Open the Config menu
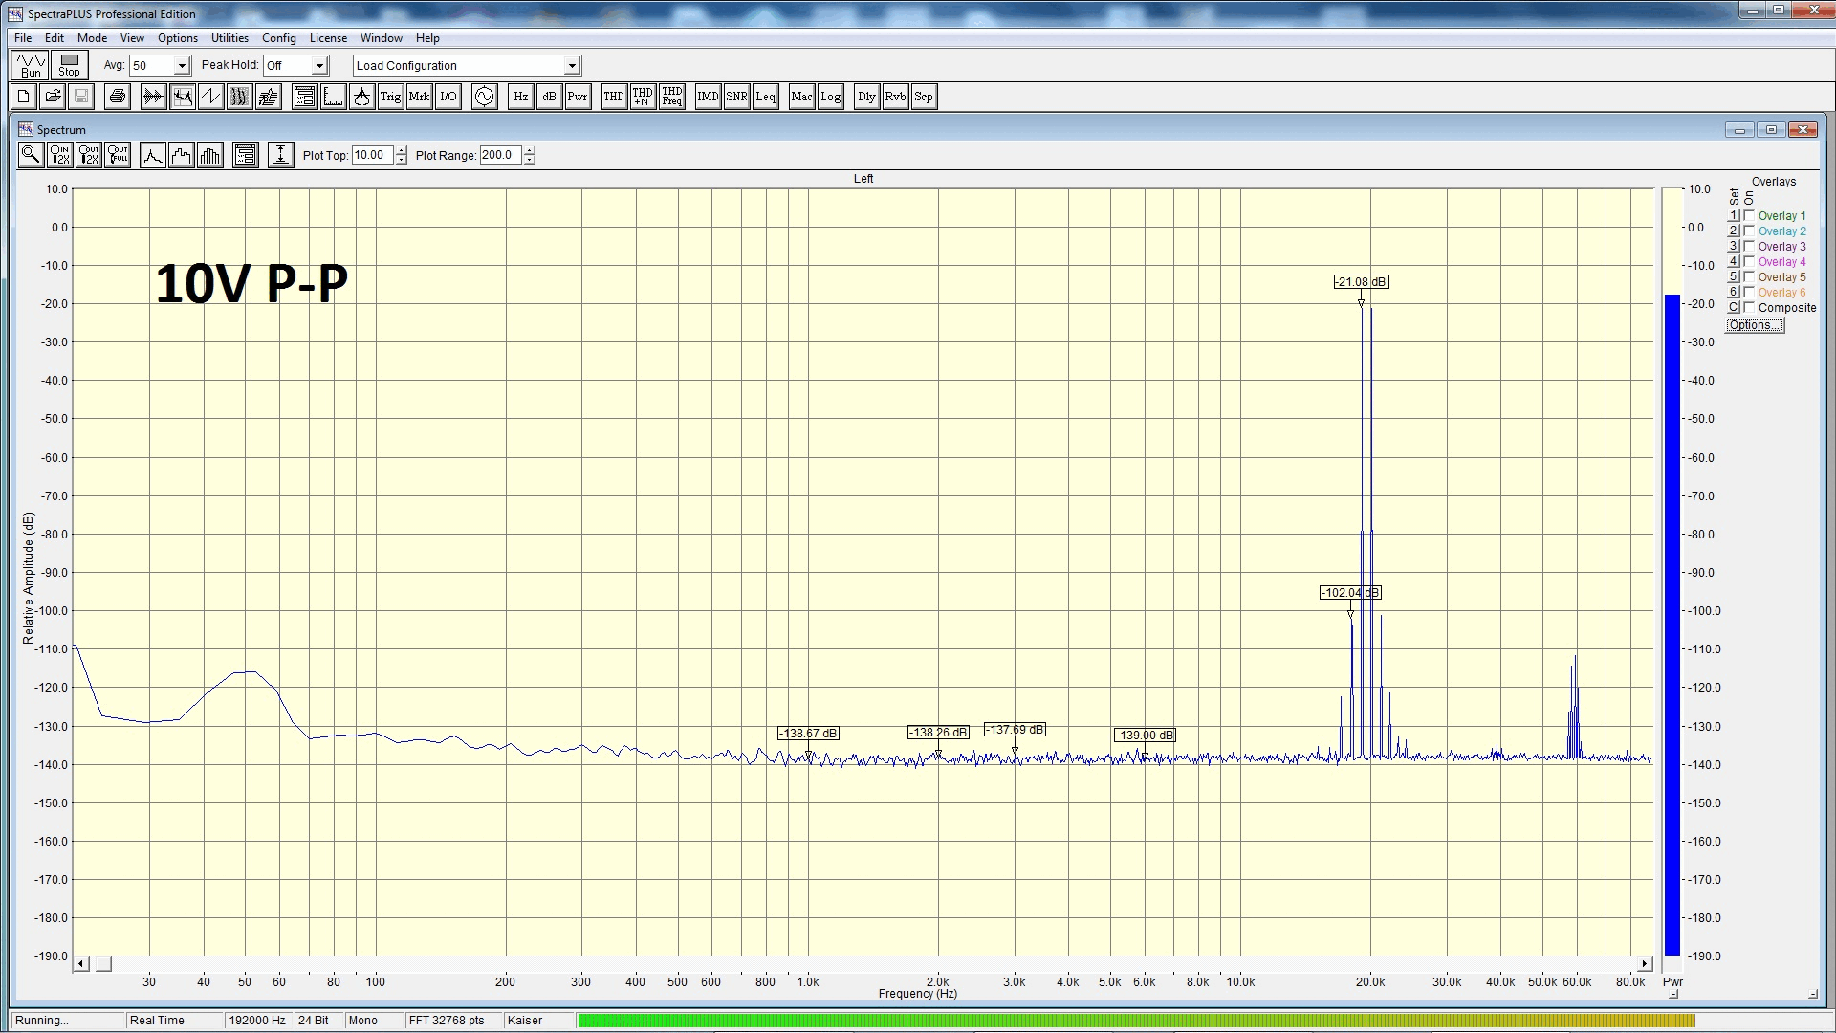The height and width of the screenshot is (1033, 1836). (x=278, y=38)
